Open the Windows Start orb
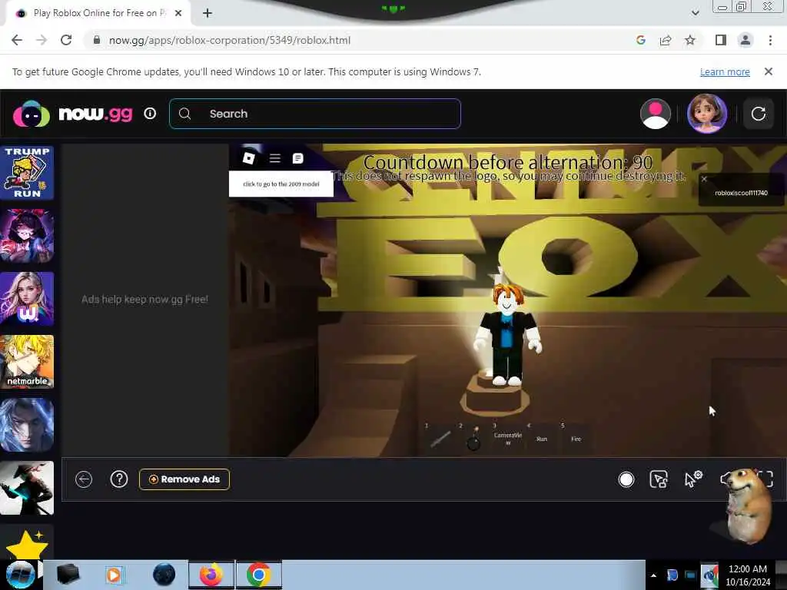 click(20, 575)
